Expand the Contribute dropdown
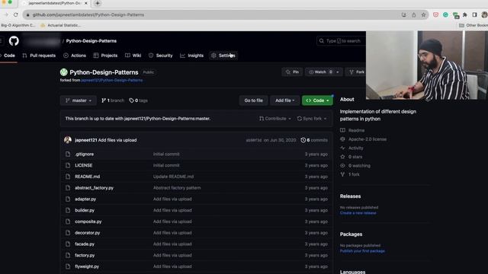 click(275, 119)
